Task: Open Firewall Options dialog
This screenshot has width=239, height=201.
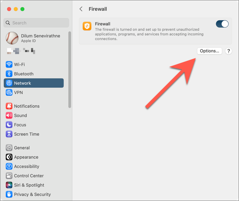Action: point(209,51)
